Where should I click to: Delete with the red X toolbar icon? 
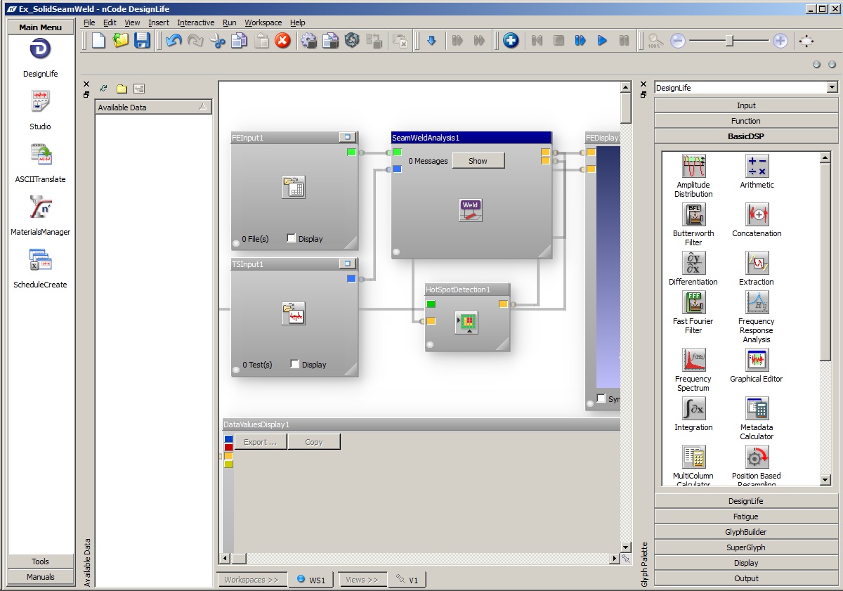[282, 41]
